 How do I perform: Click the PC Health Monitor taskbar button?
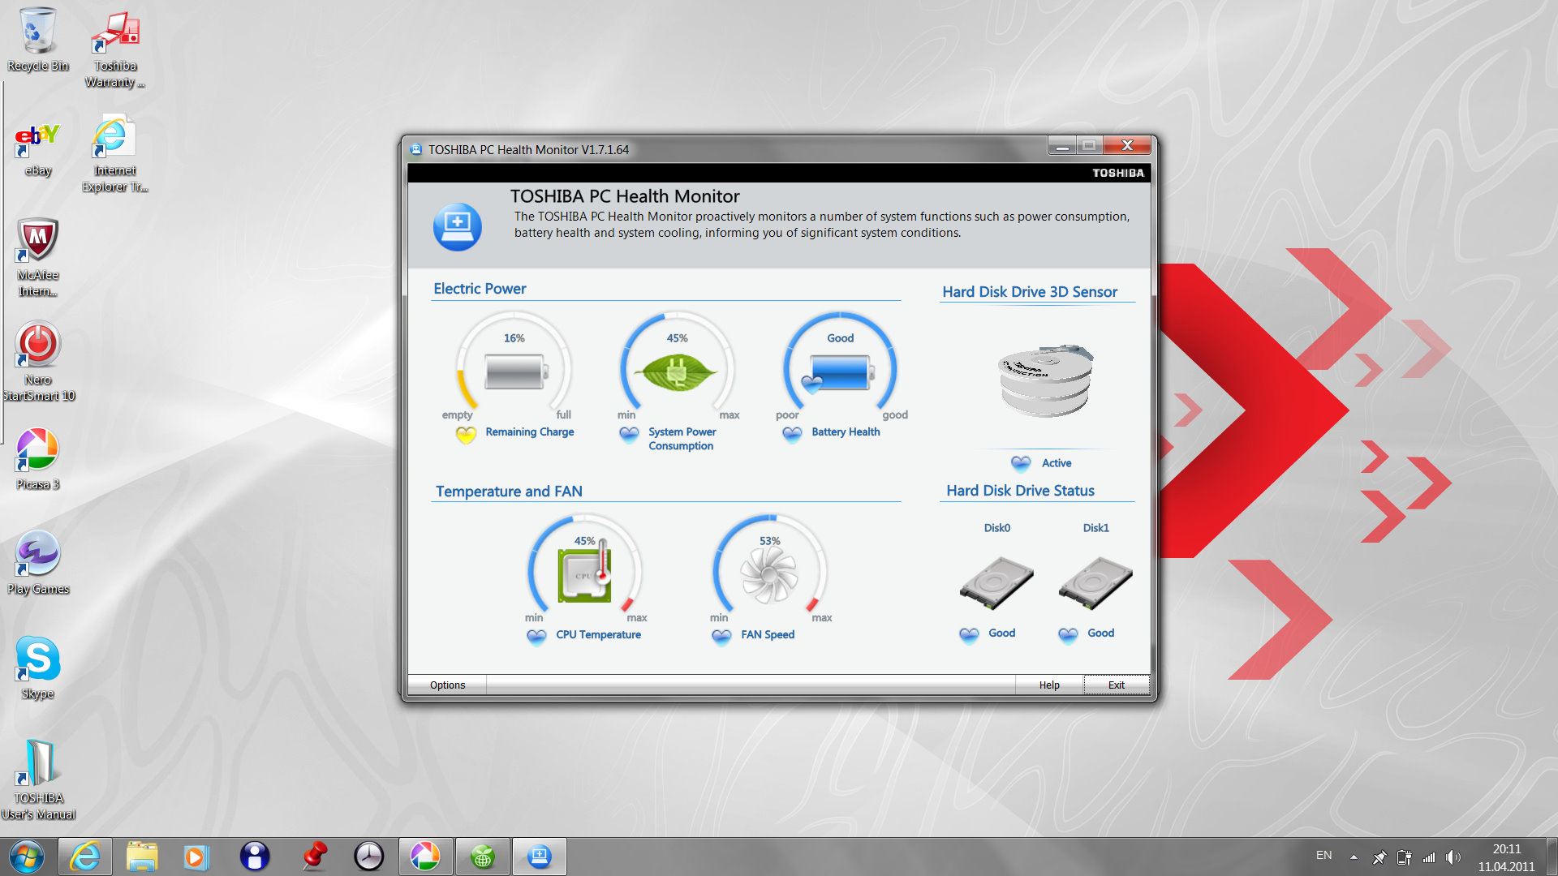pyautogui.click(x=539, y=857)
